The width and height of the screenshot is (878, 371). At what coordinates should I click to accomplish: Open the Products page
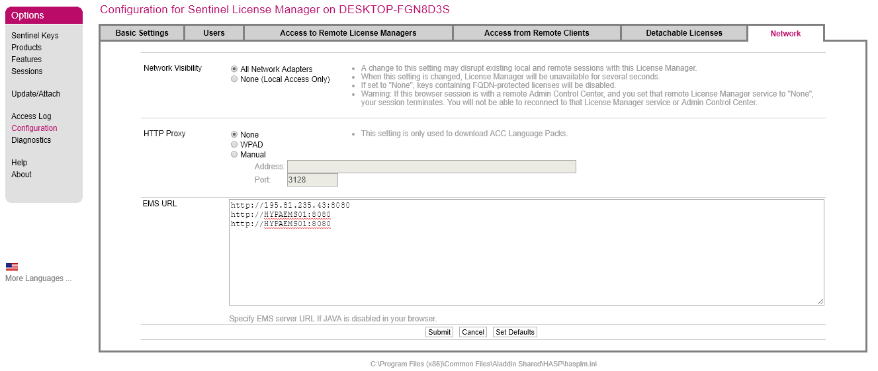[x=26, y=48]
